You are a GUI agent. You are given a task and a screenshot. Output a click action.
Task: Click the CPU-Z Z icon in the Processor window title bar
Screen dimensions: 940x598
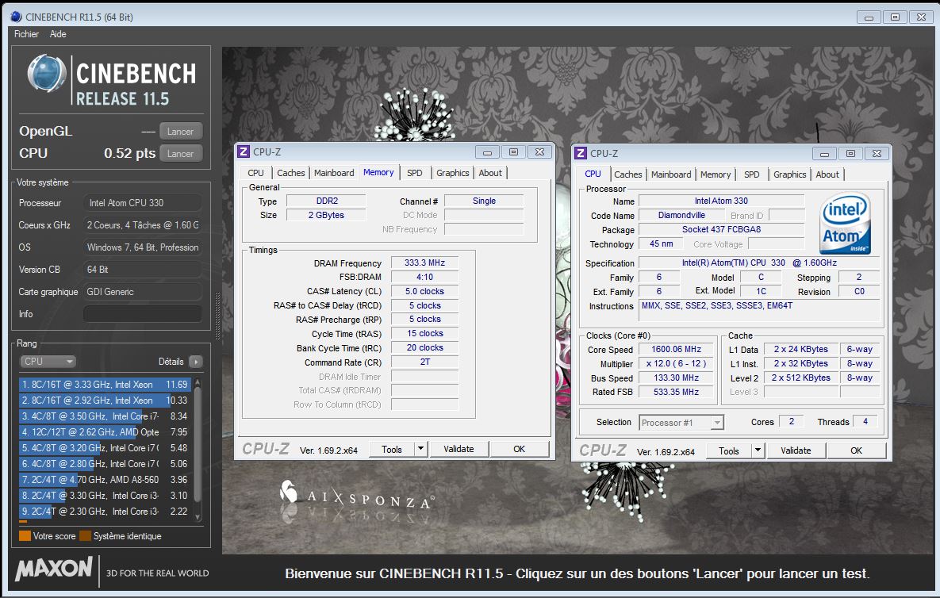pos(581,153)
